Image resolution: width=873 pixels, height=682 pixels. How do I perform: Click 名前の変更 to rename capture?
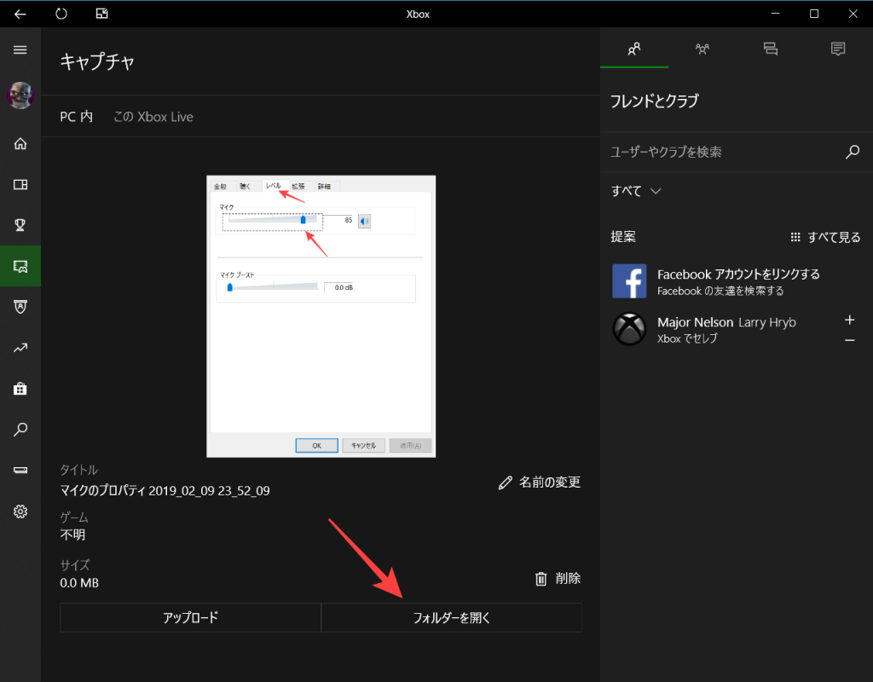[x=540, y=483]
